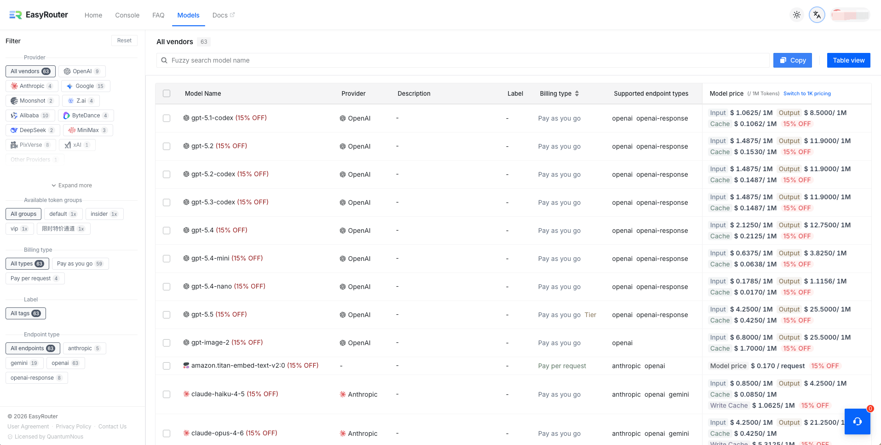The image size is (881, 445).
Task: Click the gpt-5.4-mini model name
Action: [x=210, y=258]
